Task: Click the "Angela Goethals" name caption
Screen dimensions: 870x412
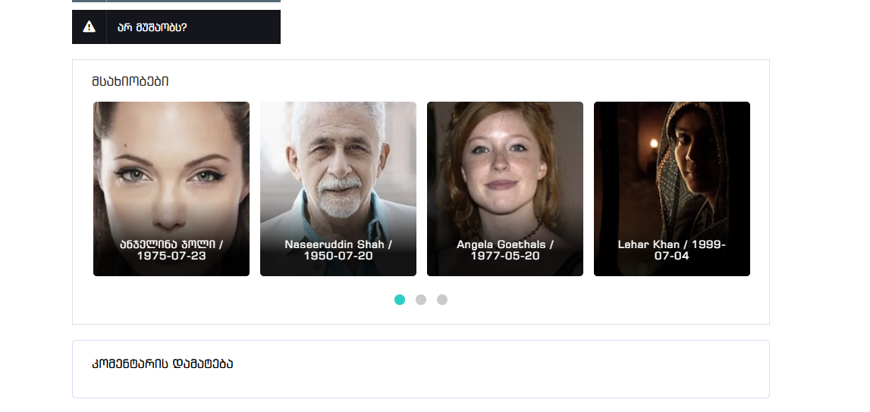Action: click(x=501, y=244)
